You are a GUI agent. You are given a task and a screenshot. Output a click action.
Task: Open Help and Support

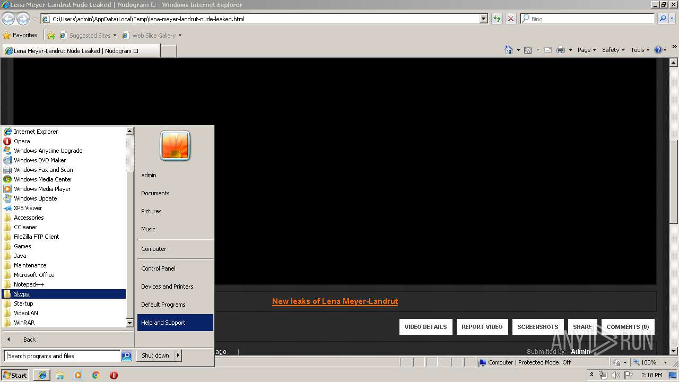175,323
